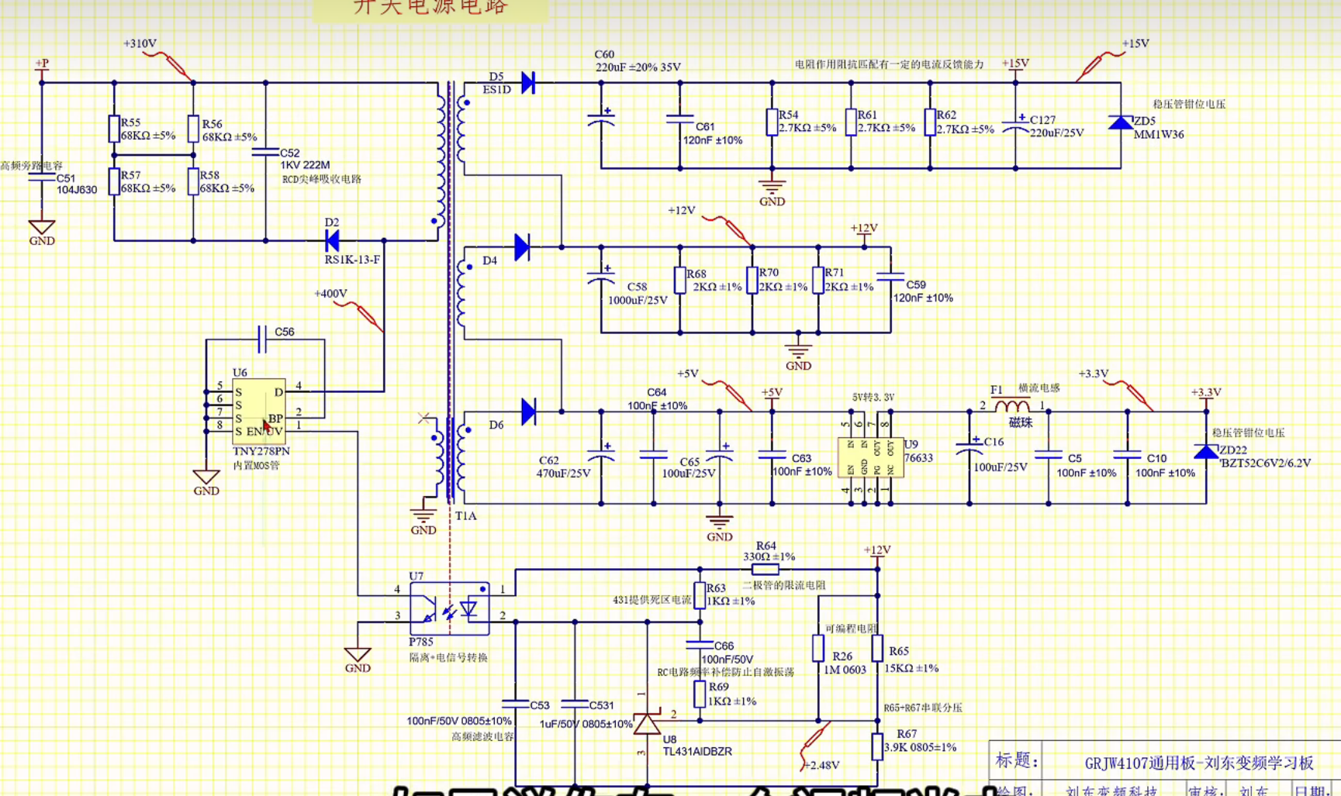Image resolution: width=1341 pixels, height=796 pixels.
Task: Click the "BZT52C6V2/6.2V" label
Action: (1265, 463)
